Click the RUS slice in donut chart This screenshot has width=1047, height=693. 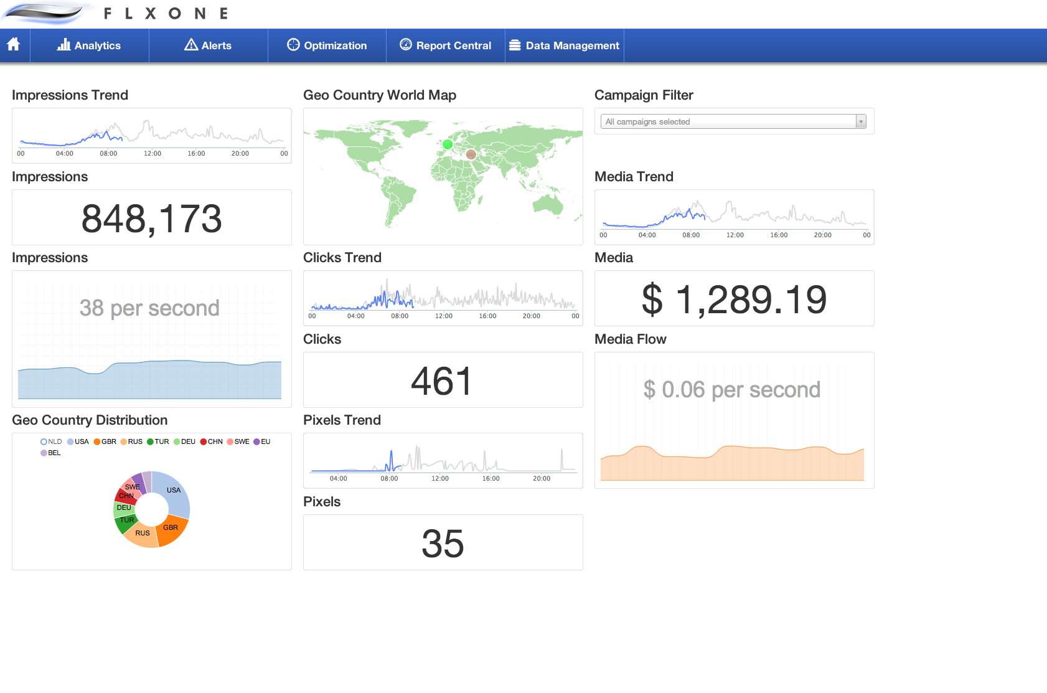pos(143,534)
